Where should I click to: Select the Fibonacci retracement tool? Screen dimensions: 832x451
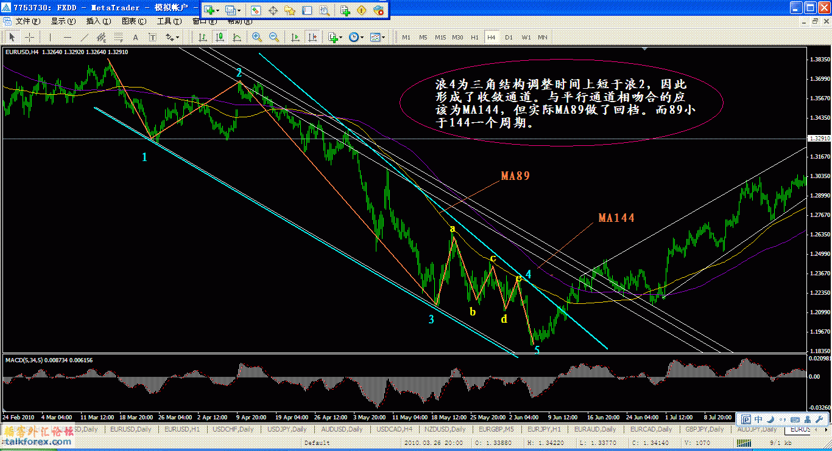(118, 37)
